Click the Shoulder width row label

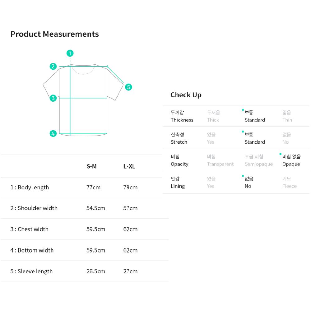34,208
